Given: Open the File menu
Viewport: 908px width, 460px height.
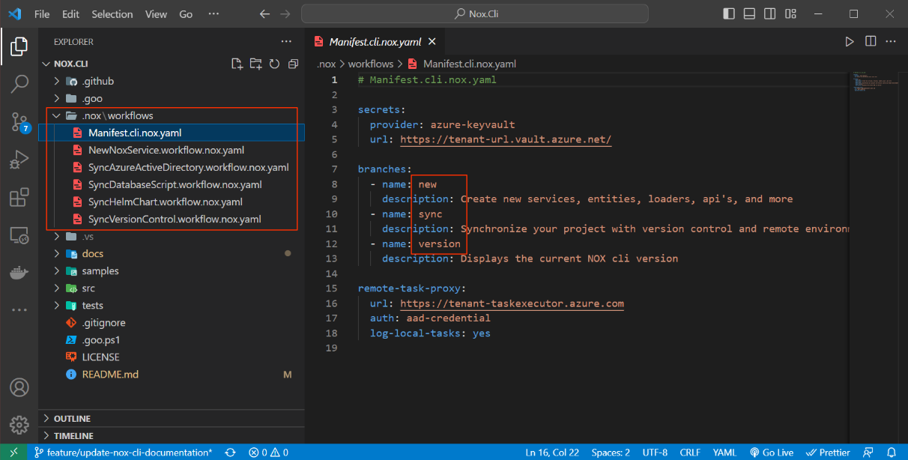Looking at the screenshot, I should coord(42,14).
